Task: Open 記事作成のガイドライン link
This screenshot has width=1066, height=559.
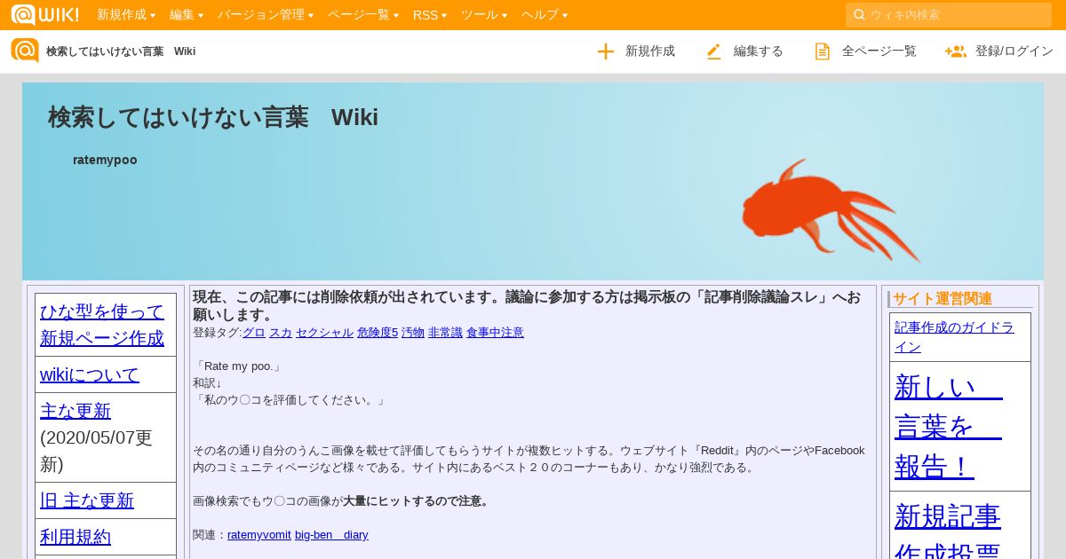Action: click(x=954, y=337)
